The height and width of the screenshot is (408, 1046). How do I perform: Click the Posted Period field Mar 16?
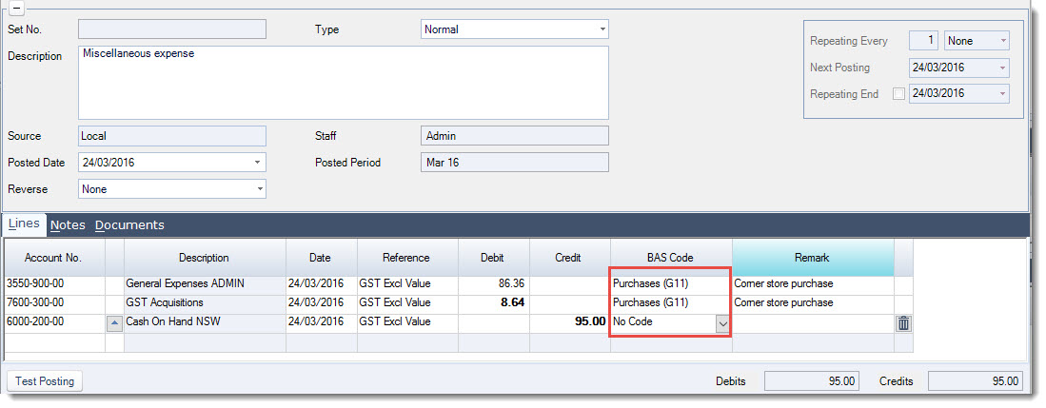click(x=514, y=163)
